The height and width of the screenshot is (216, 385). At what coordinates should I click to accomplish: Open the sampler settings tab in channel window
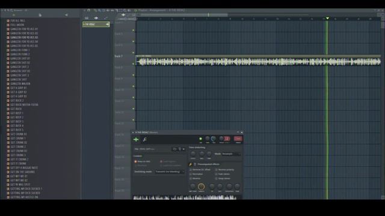click(x=136, y=139)
